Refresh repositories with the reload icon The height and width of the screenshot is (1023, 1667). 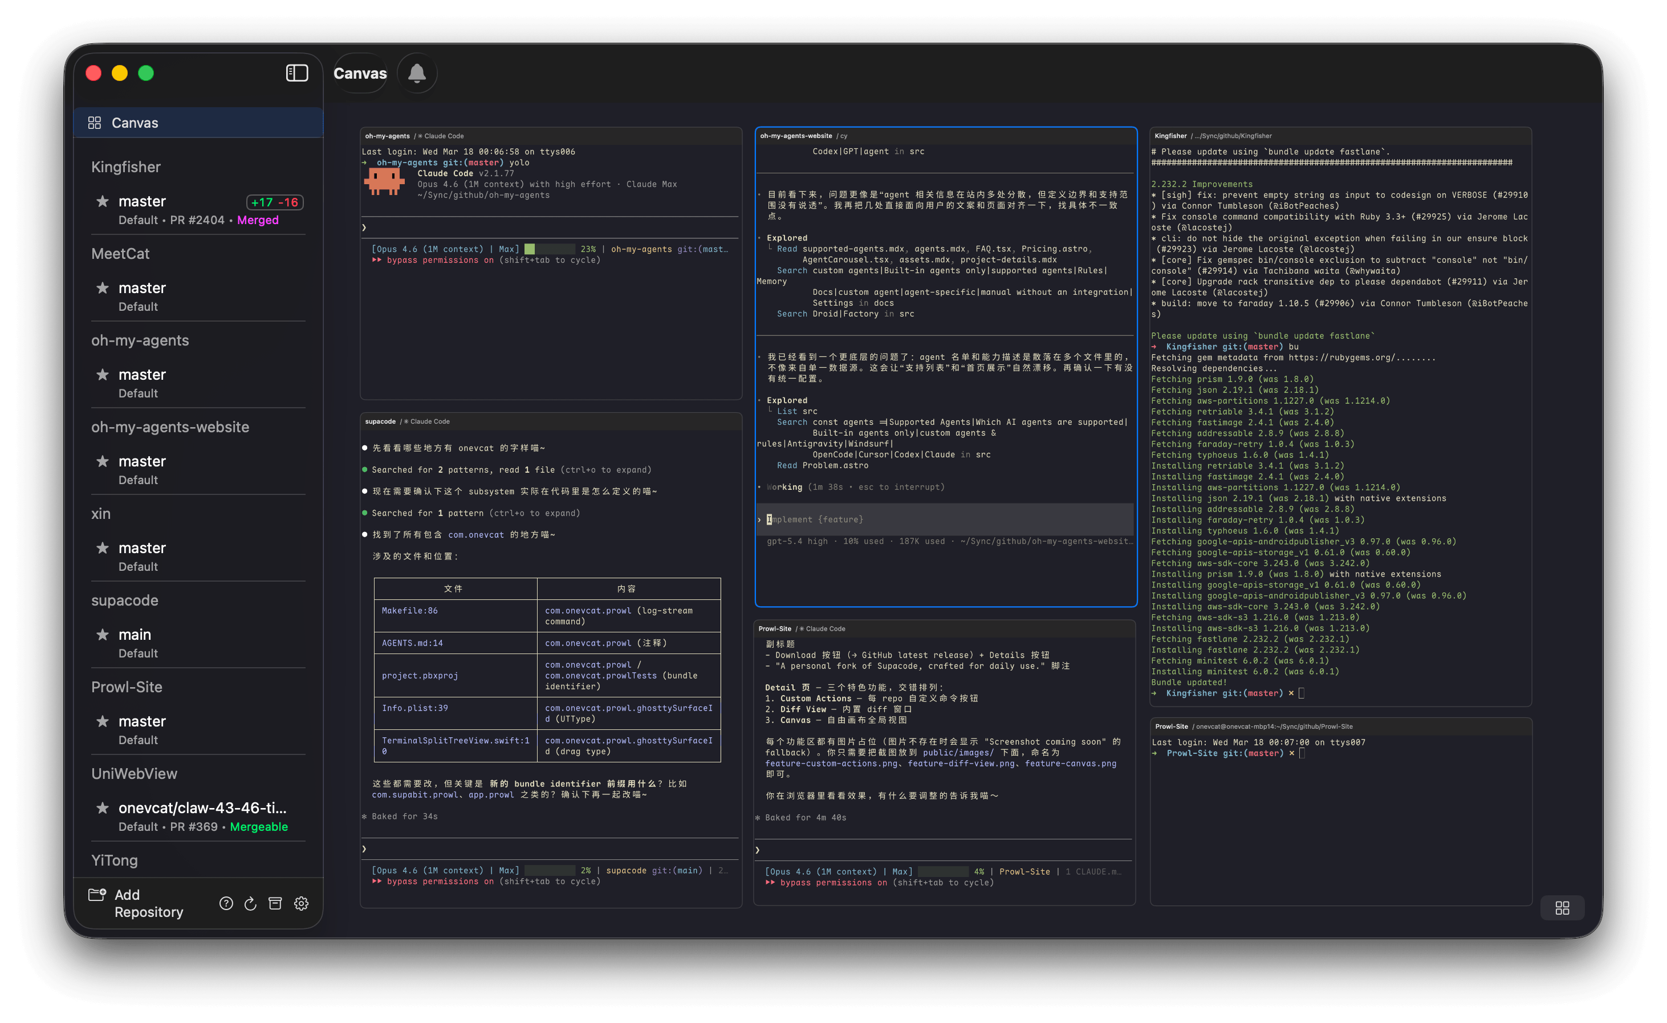pyautogui.click(x=250, y=903)
